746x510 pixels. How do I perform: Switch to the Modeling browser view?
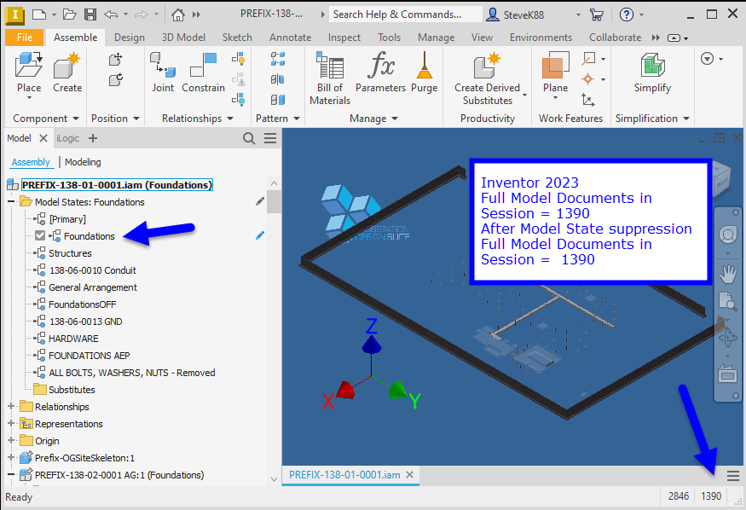(83, 162)
